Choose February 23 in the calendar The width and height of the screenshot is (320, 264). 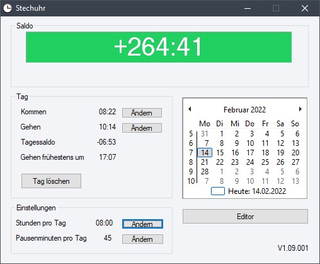[x=235, y=162]
